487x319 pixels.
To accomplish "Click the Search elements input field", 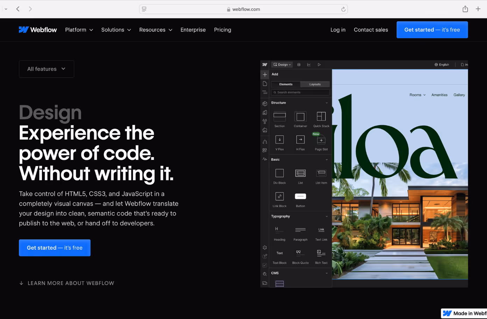I will point(300,92).
